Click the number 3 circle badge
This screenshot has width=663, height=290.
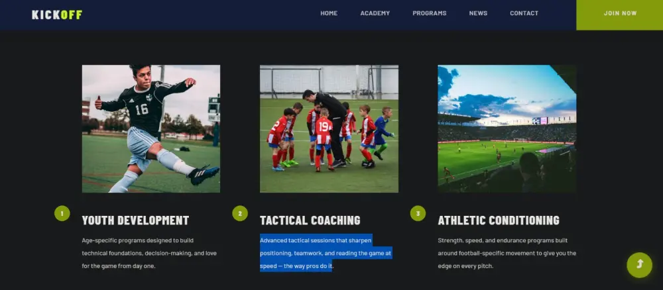point(418,213)
